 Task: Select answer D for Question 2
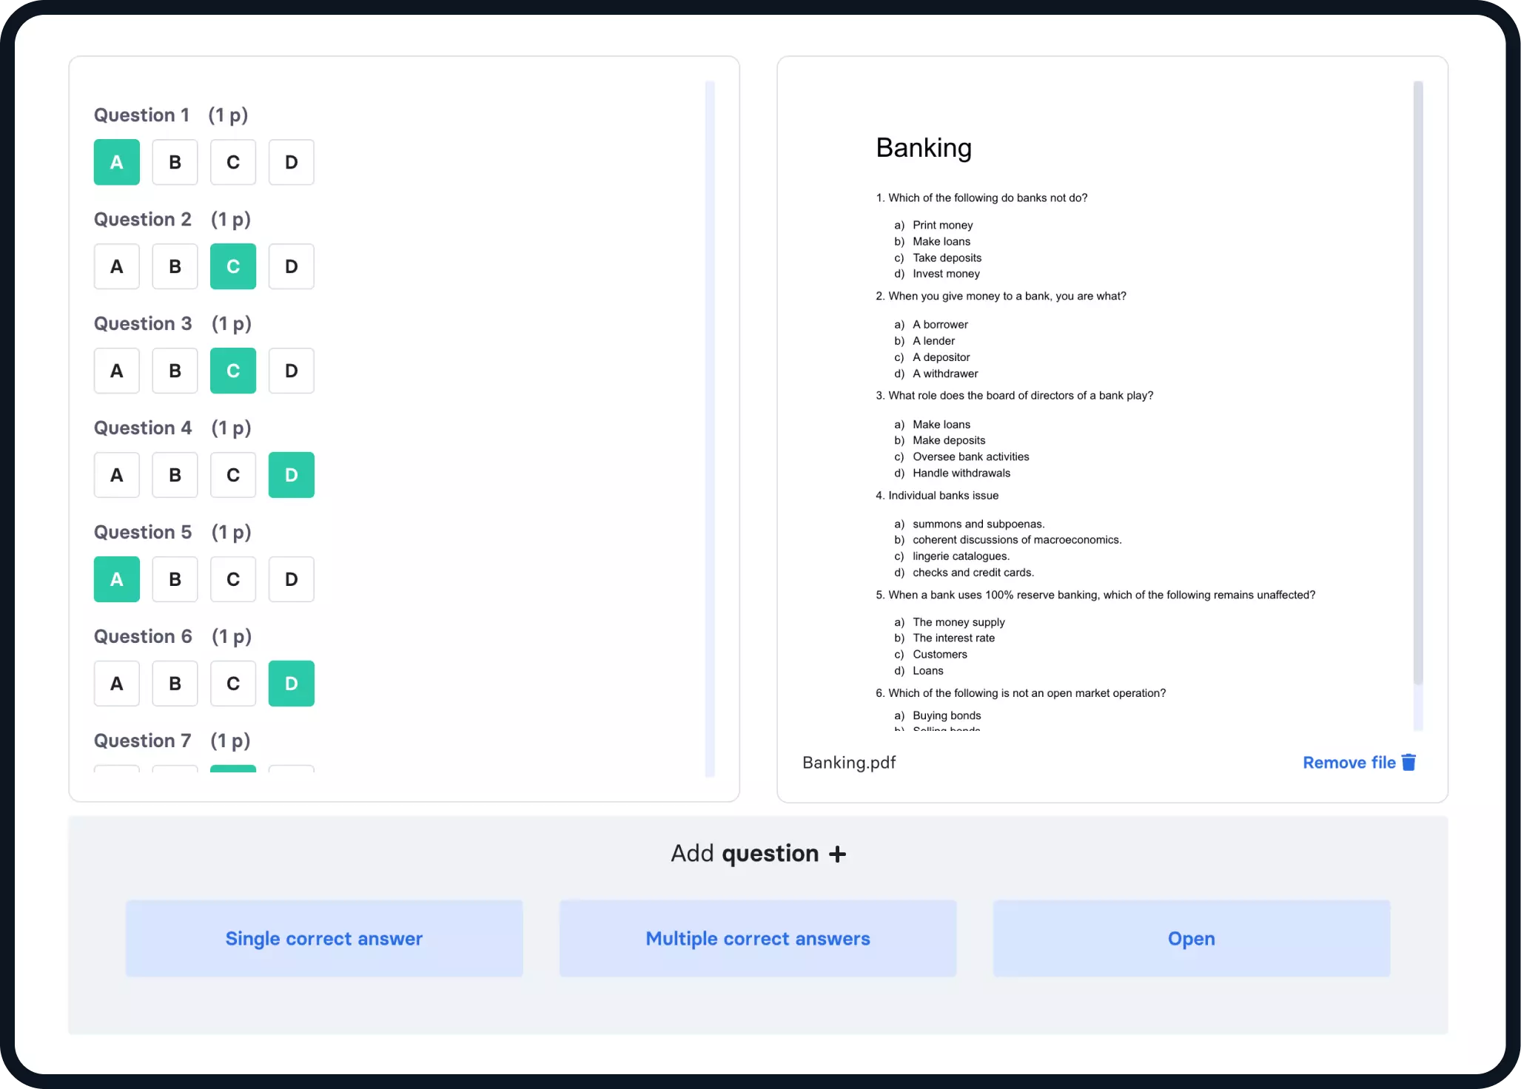click(x=290, y=265)
